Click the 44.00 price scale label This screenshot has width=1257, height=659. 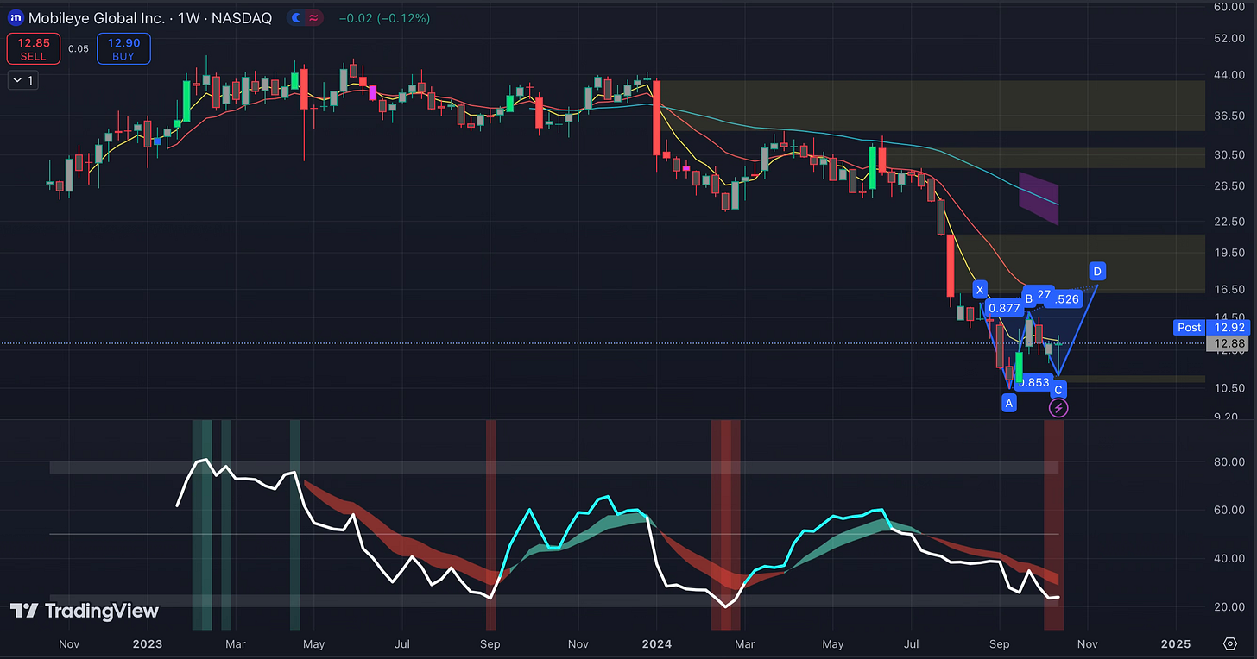(1228, 76)
